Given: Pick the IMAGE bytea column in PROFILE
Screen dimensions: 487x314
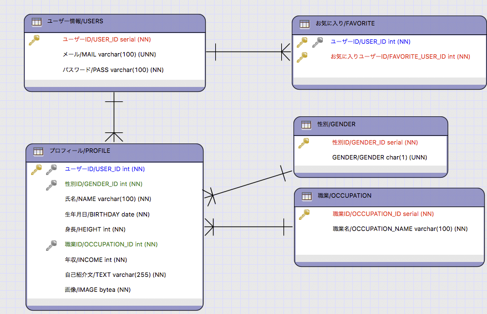Looking at the screenshot, I should [98, 290].
